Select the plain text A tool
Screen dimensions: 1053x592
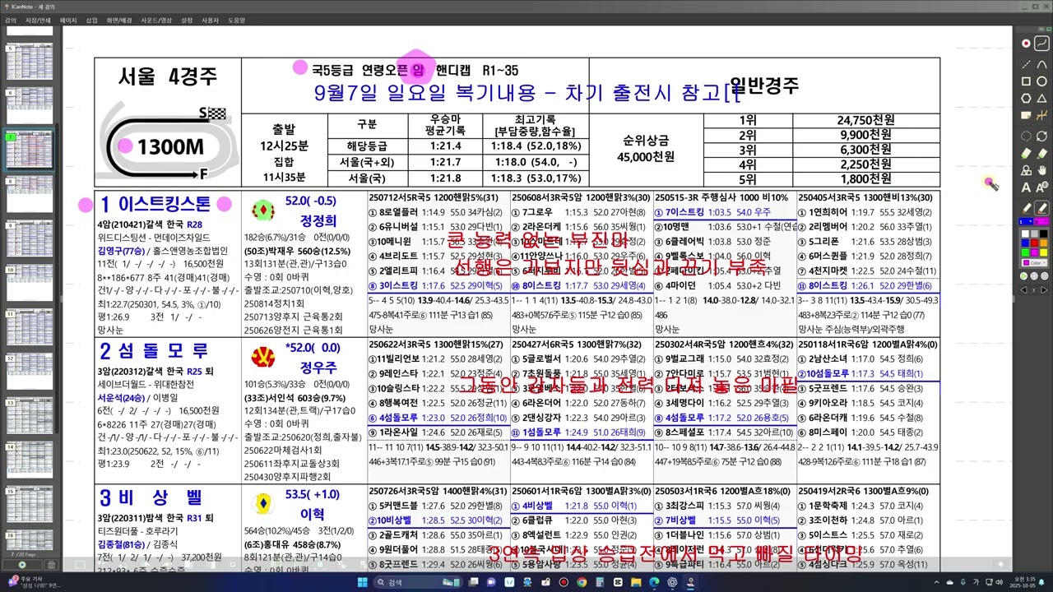[1026, 187]
